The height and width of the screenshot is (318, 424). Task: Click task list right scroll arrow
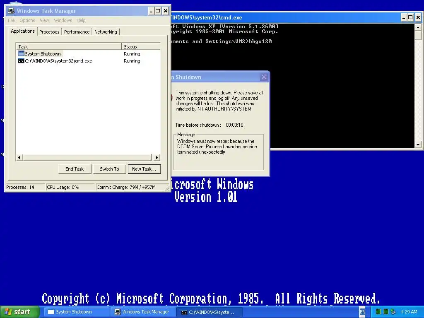pos(157,157)
